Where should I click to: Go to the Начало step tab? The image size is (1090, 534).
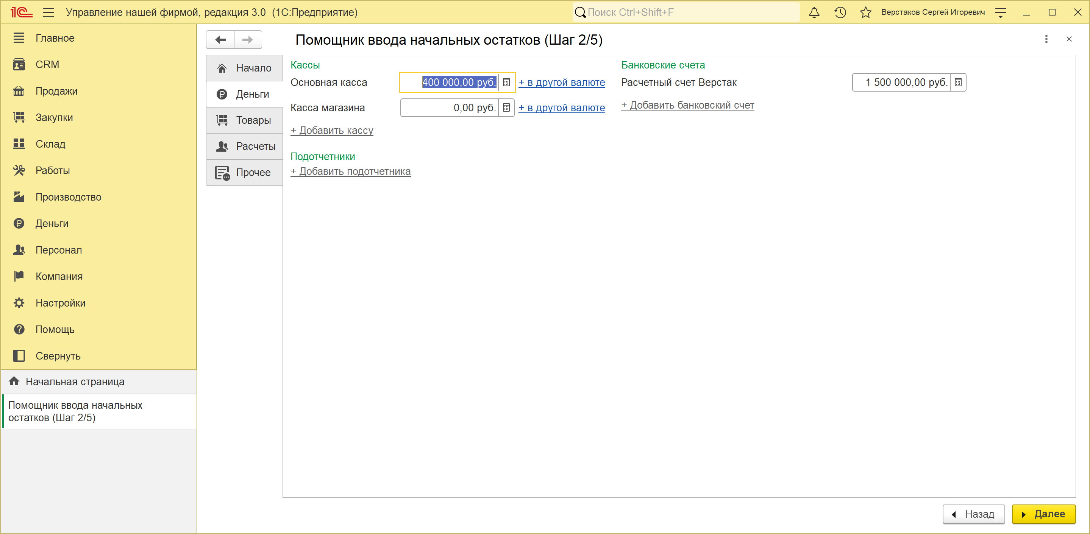[x=245, y=68]
